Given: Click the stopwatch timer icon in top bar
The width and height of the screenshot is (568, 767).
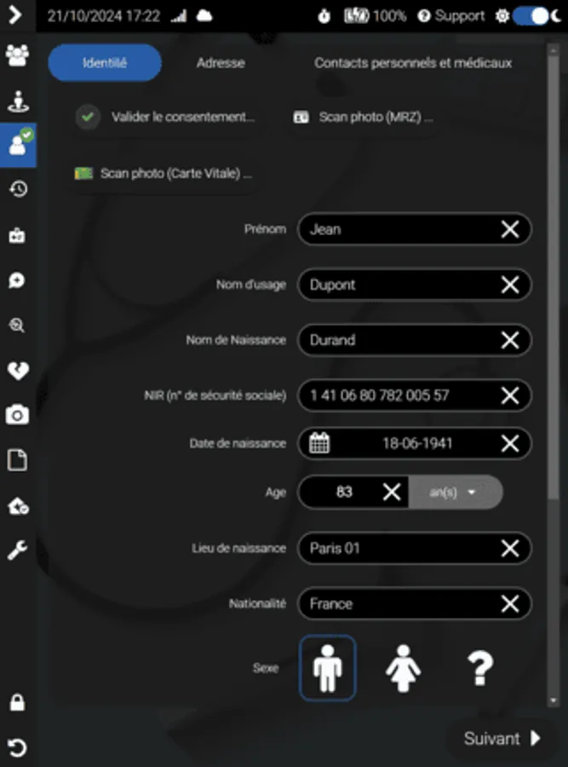Looking at the screenshot, I should (324, 17).
